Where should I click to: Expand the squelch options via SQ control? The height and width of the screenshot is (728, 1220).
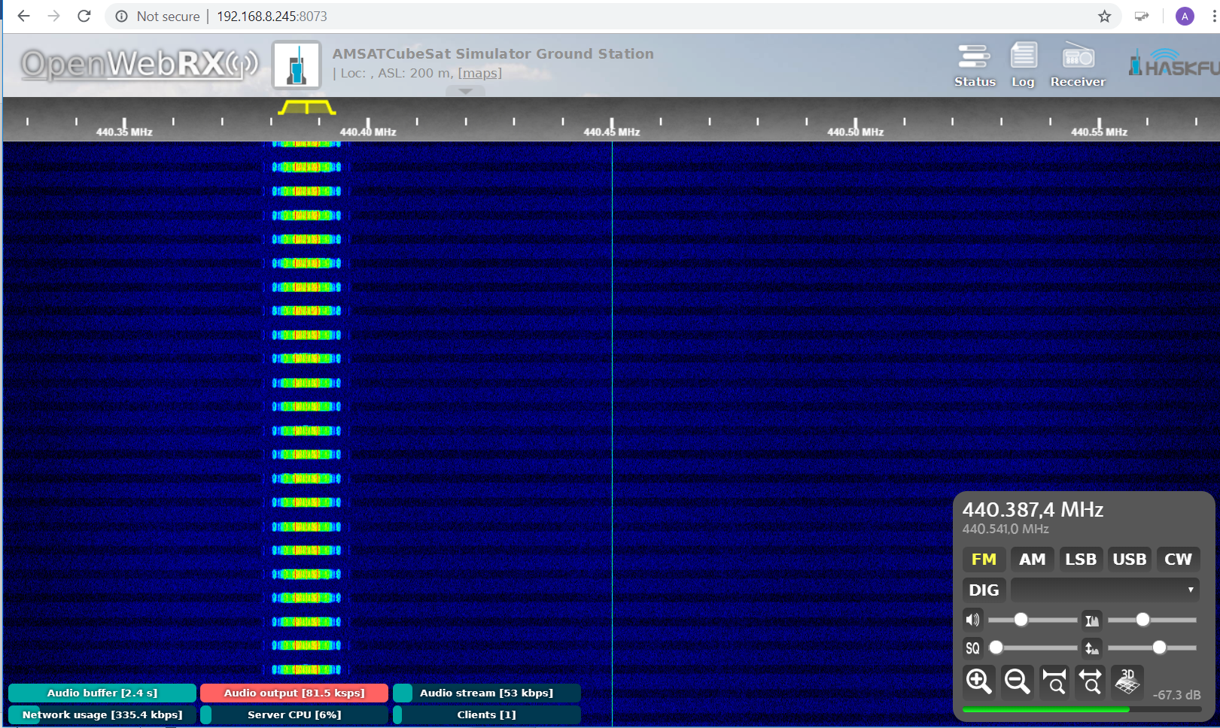pyautogui.click(x=972, y=648)
